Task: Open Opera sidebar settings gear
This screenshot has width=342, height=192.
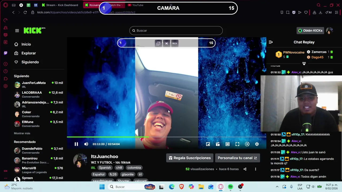Action: coord(5,86)
